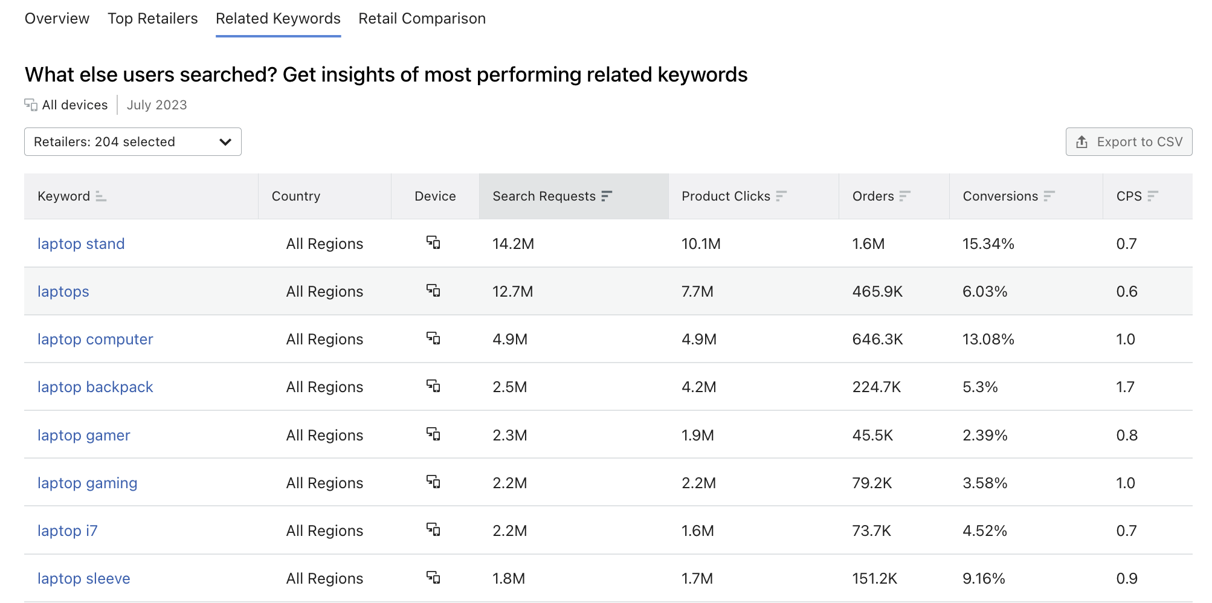Click the sort icon on Orders column
Viewport: 1212px width, 603px height.
point(904,196)
